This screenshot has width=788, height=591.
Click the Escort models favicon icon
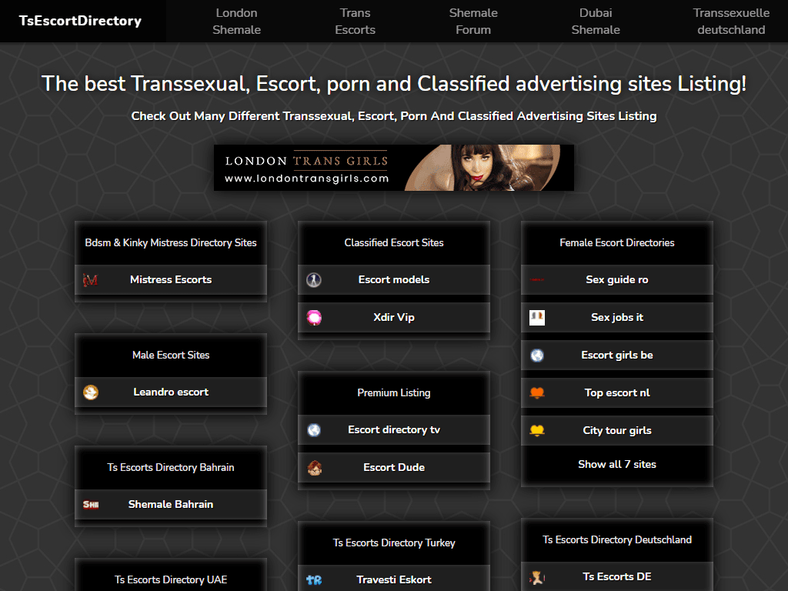[314, 279]
